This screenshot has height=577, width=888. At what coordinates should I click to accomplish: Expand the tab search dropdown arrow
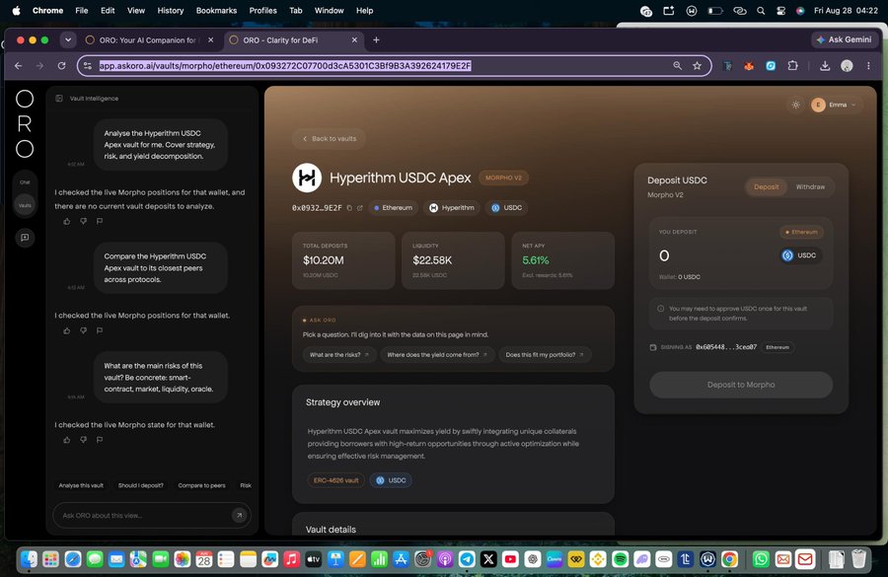click(68, 40)
